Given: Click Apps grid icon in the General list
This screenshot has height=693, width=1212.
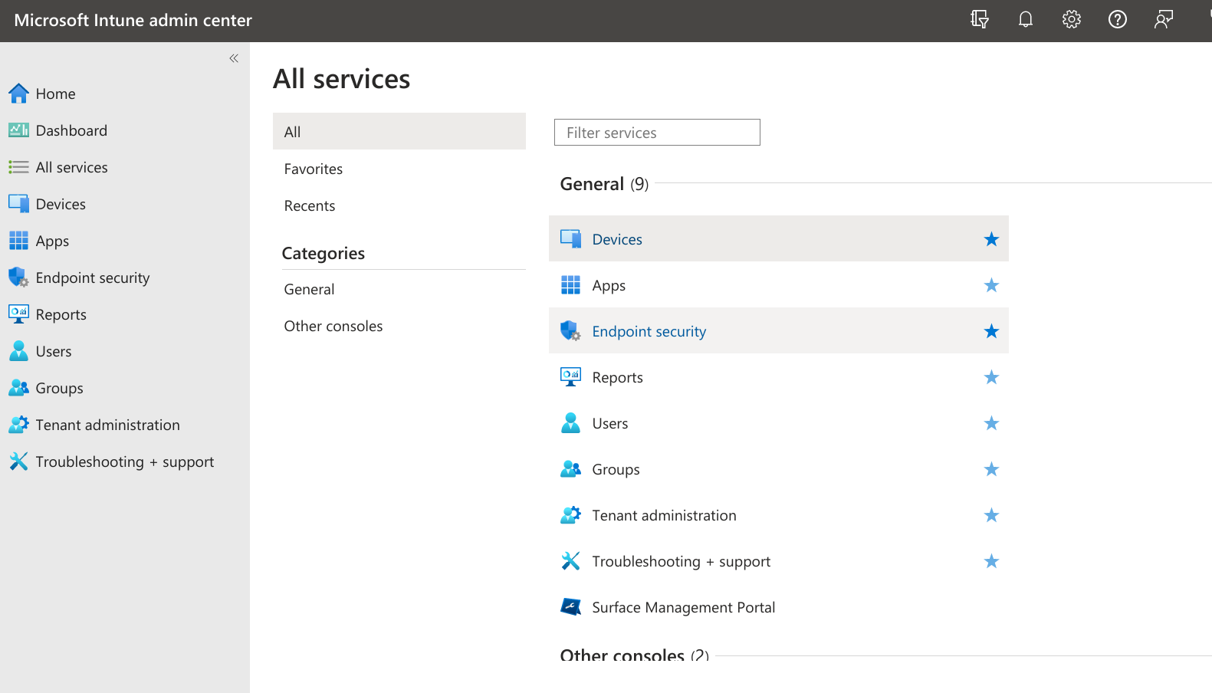Looking at the screenshot, I should pos(570,285).
